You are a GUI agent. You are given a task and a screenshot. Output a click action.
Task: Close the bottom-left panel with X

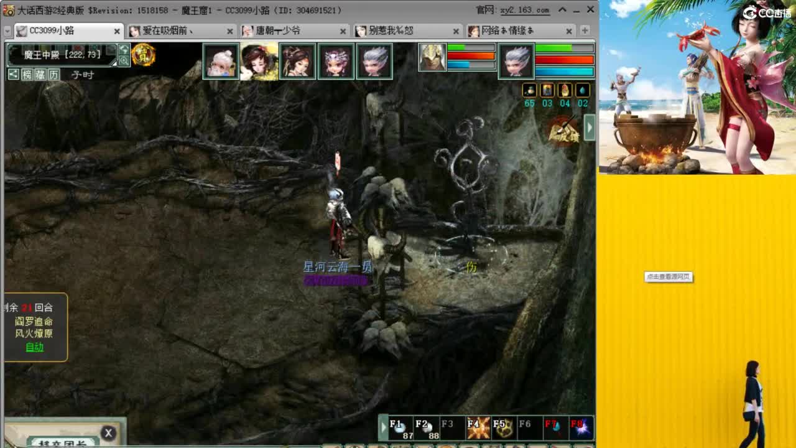coord(108,433)
